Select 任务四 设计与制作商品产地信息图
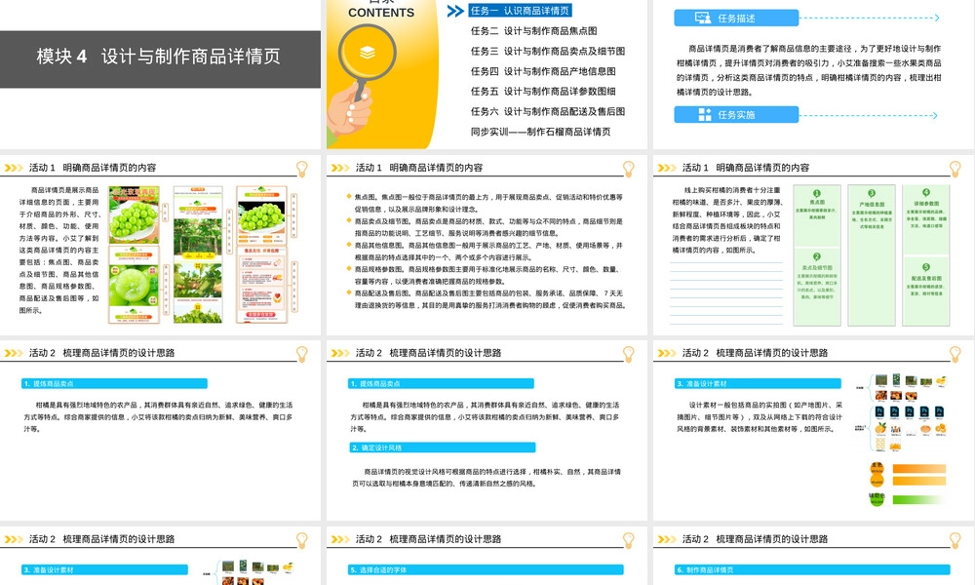Image resolution: width=975 pixels, height=585 pixels. coord(543,71)
